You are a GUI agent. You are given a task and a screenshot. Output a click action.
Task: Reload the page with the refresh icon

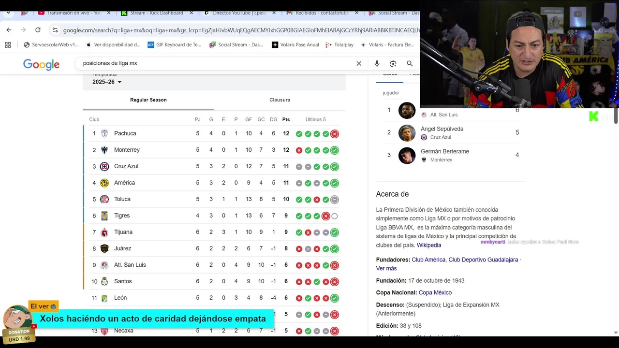click(38, 30)
